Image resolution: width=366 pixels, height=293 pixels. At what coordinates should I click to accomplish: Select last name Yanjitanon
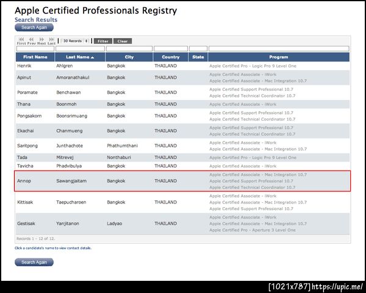click(68, 224)
